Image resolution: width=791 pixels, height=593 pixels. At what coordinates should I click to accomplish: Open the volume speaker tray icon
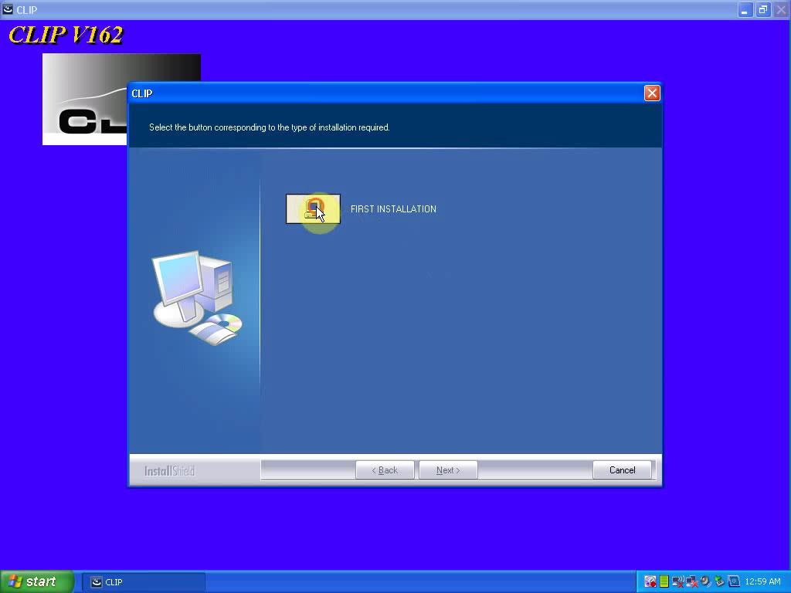point(705,581)
